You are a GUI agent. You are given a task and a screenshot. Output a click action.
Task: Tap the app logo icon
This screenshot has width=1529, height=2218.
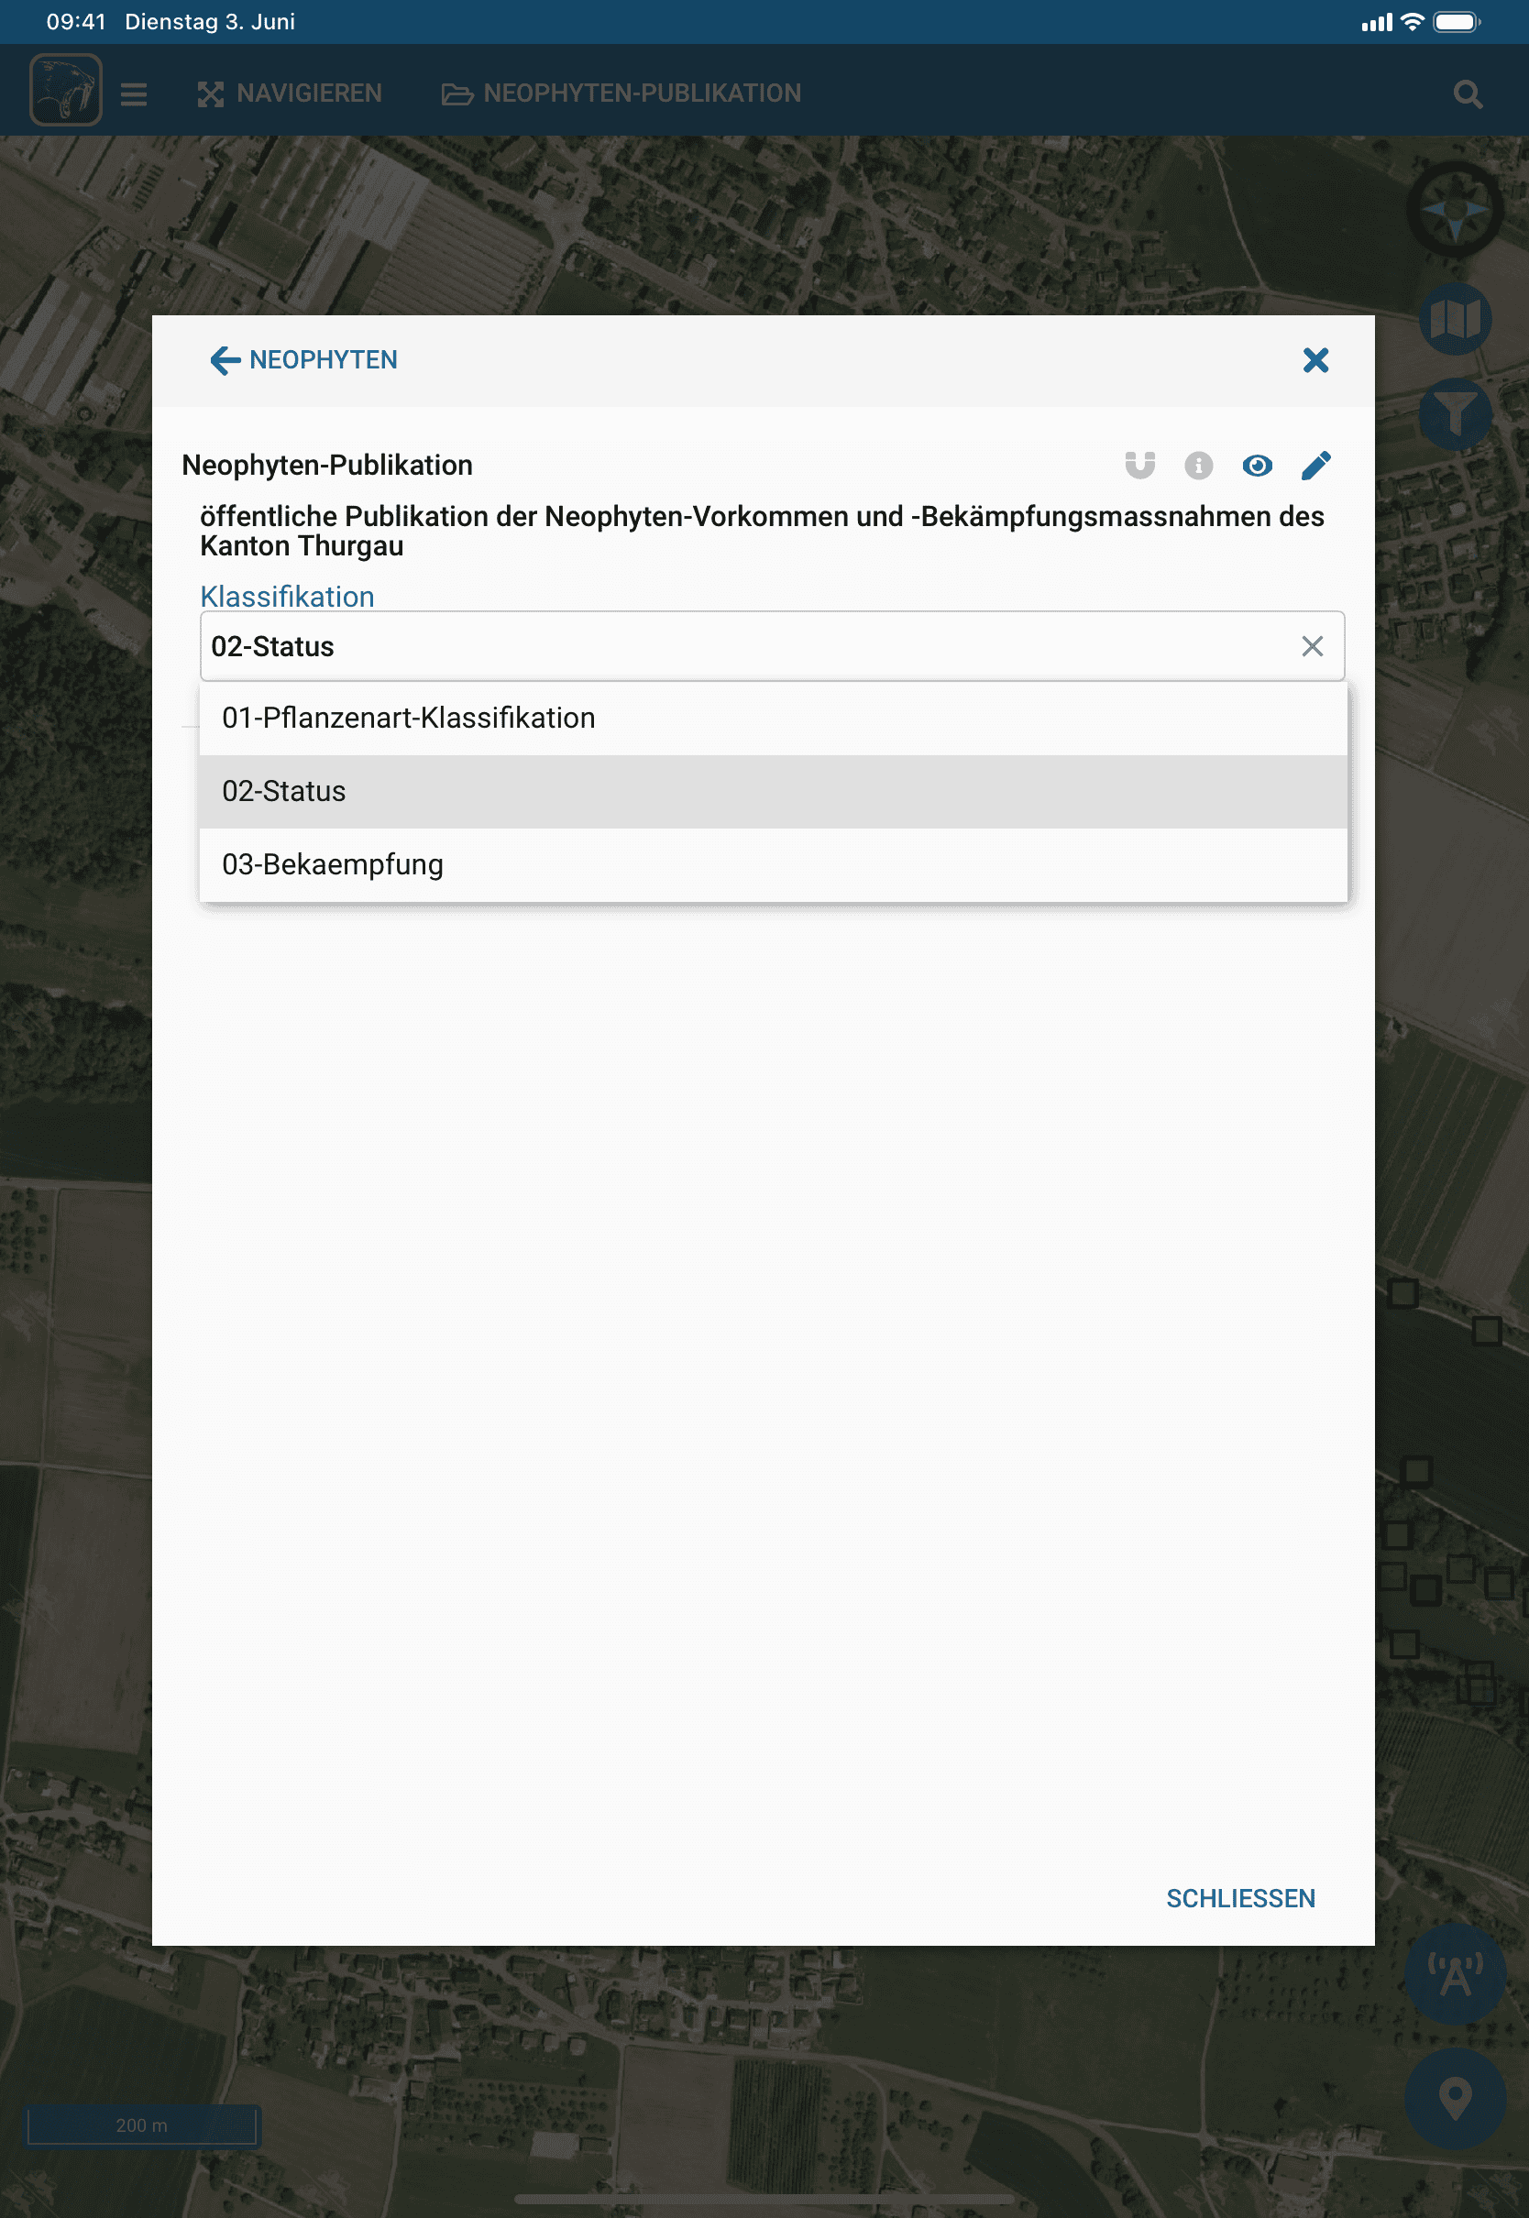pos(65,91)
